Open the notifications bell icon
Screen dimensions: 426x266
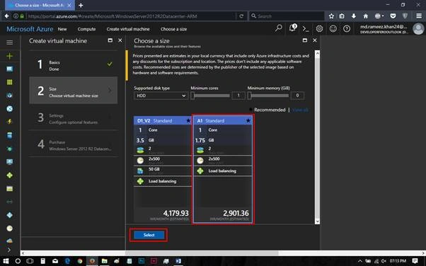[x=292, y=28]
